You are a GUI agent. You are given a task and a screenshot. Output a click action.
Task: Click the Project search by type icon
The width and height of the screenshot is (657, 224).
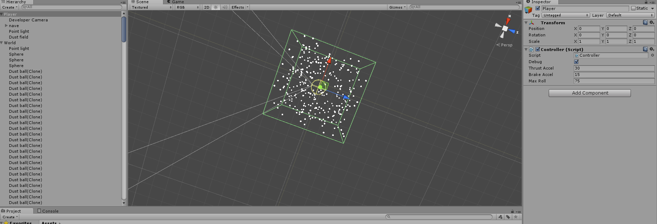(x=500, y=217)
